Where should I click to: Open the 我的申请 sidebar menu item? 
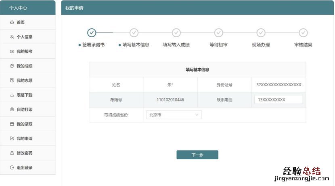click(24, 139)
